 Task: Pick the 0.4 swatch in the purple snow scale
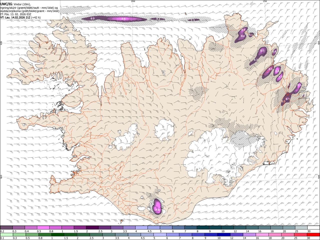[x=31, y=227]
